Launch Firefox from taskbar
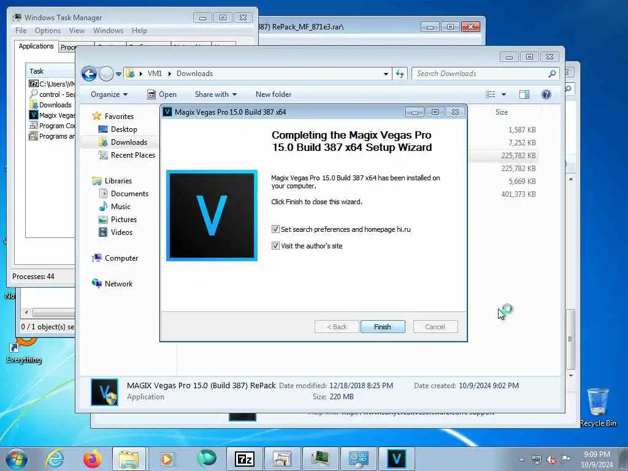Image resolution: width=628 pixels, height=471 pixels. click(x=92, y=459)
